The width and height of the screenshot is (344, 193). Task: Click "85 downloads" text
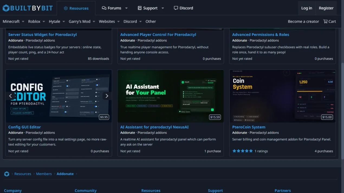[x=98, y=59]
